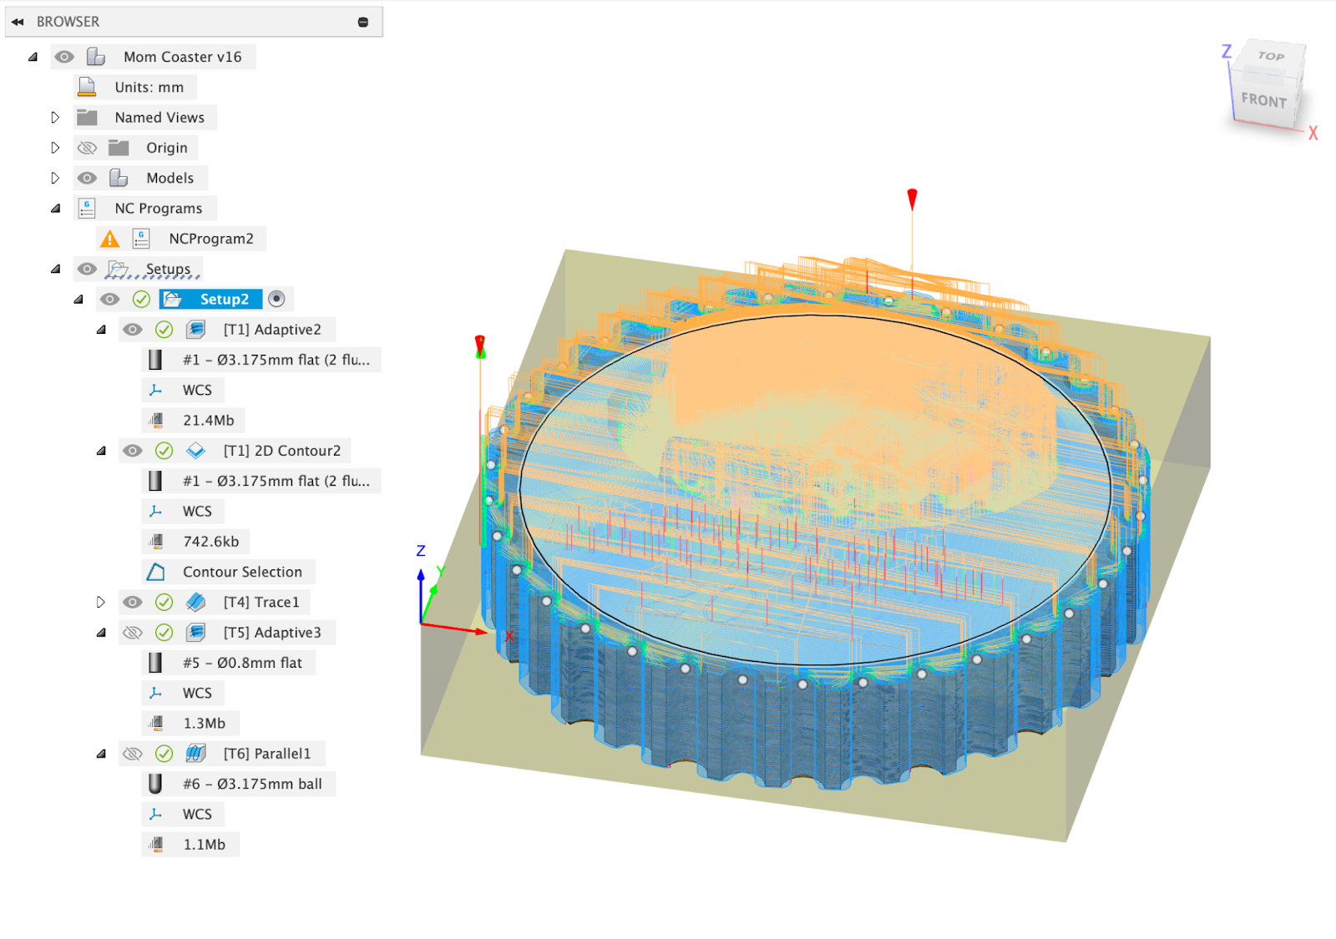1336x939 pixels.
Task: Click the Trace1 operation icon
Action: coord(195,602)
